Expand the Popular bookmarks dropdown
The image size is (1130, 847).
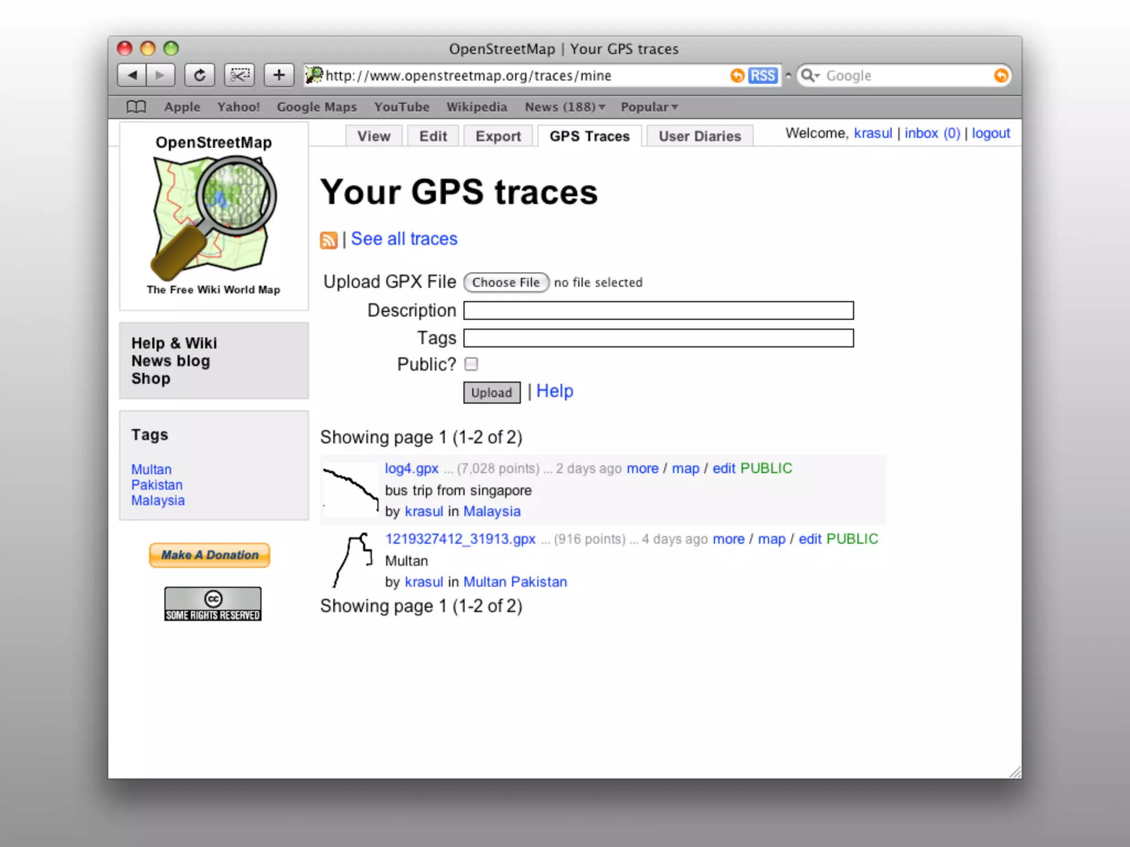[649, 107]
